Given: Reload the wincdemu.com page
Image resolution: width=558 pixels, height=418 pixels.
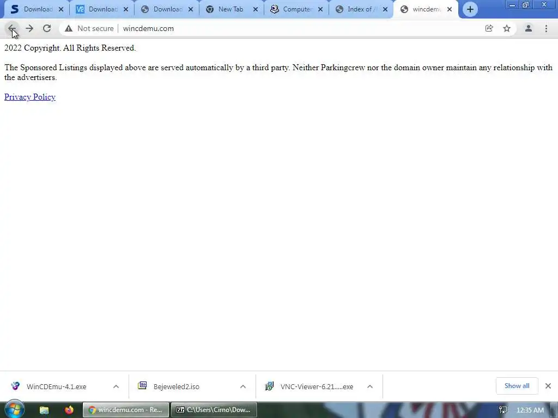Looking at the screenshot, I should point(47,28).
